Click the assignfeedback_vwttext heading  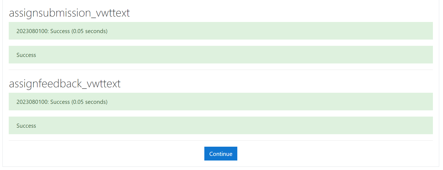[65, 84]
